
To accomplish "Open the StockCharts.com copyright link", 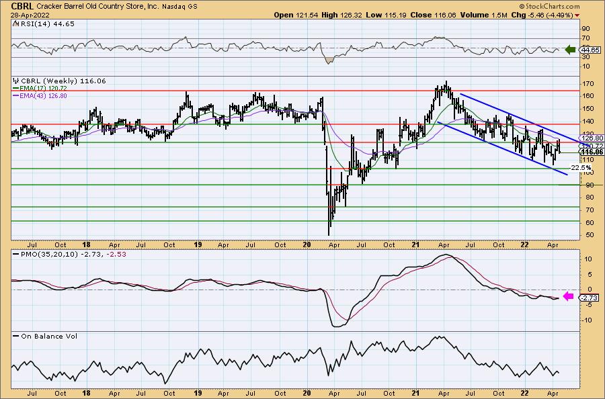I will [x=549, y=6].
